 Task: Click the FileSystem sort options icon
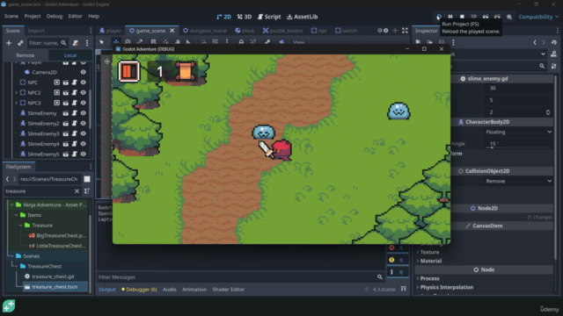tap(87, 191)
